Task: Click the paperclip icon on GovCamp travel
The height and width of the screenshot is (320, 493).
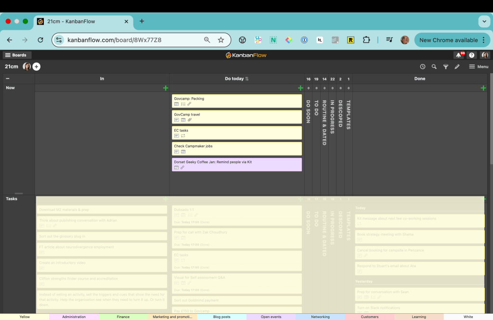Action: (x=189, y=120)
